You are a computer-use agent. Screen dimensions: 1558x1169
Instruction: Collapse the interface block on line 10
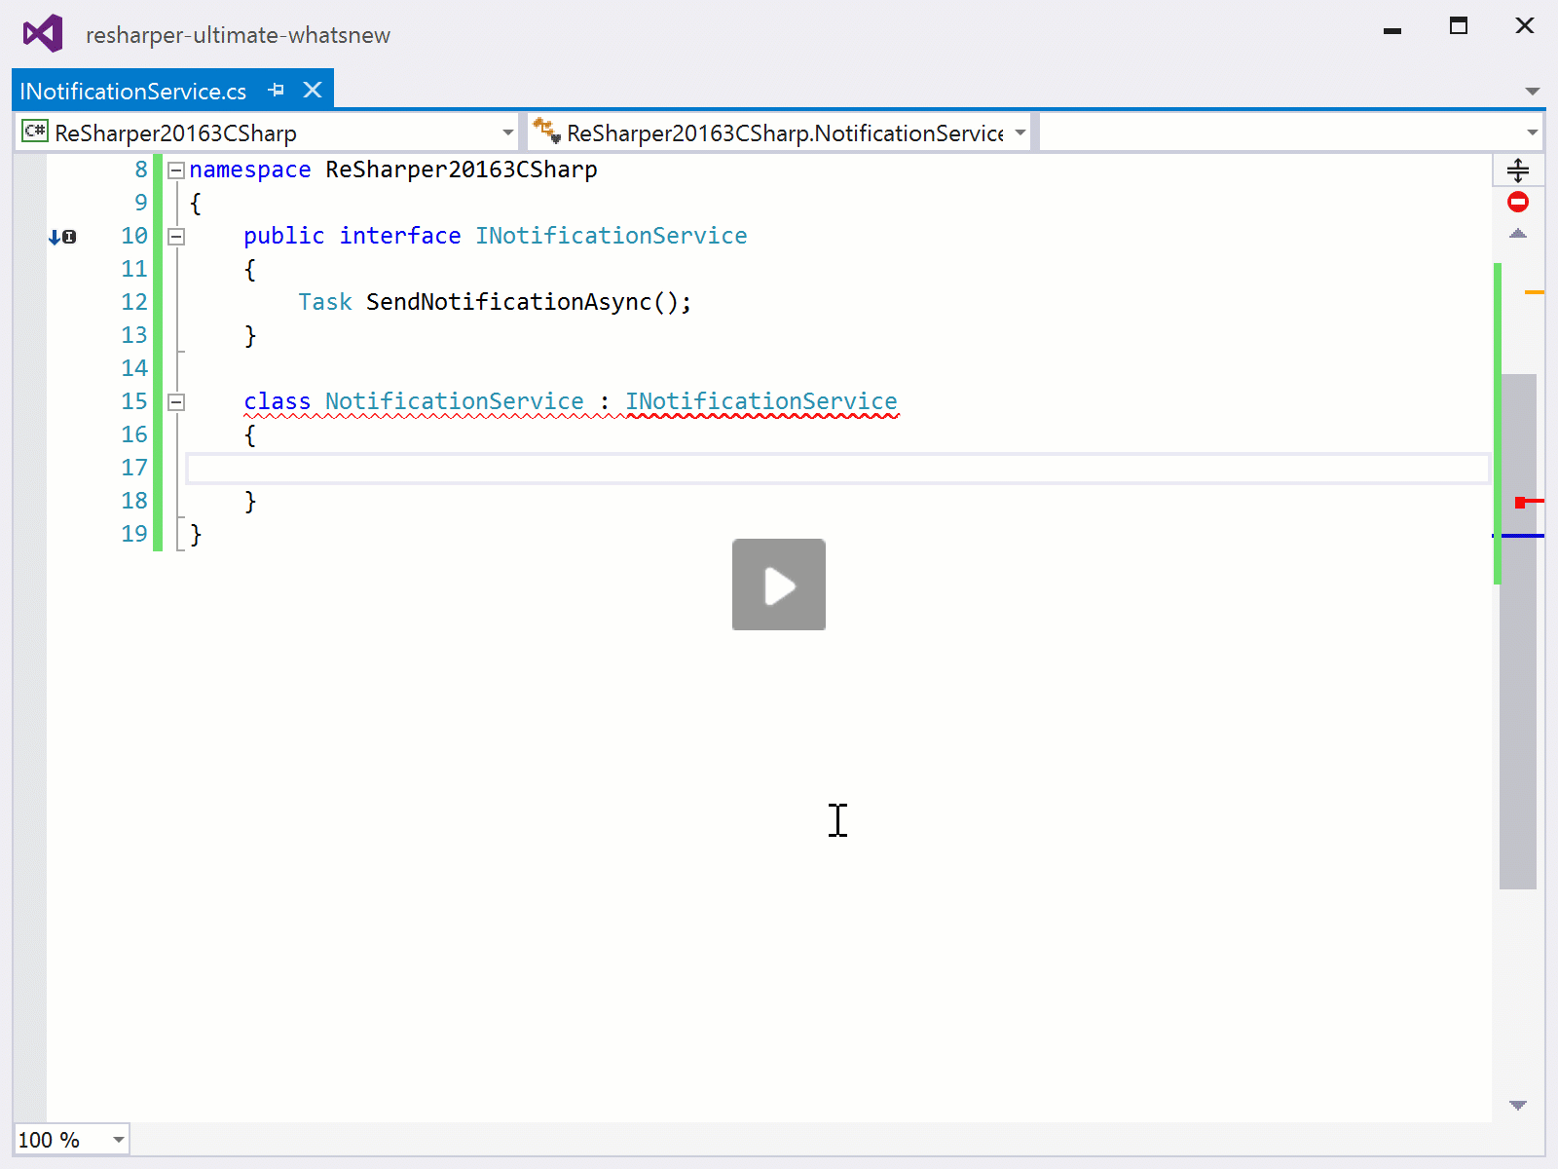176,237
